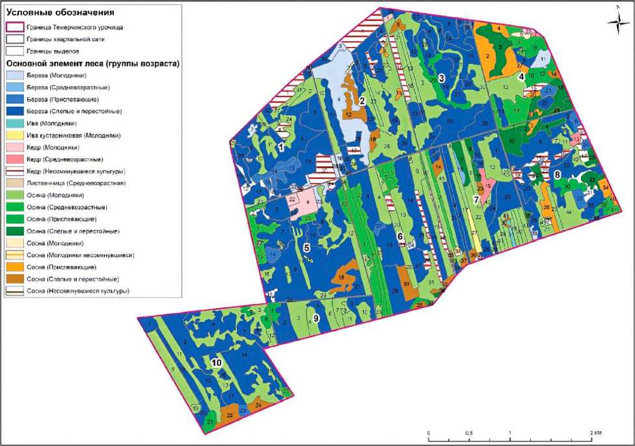The height and width of the screenshot is (446, 635).
Task: Choose the Сосна (Приспевающие) orange swatch
Action: point(14,267)
